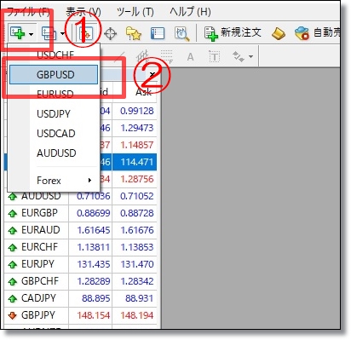Open the ヘルプ (H) menu

tap(190, 12)
